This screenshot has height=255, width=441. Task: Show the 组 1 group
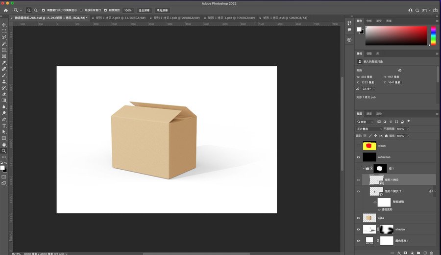pyautogui.click(x=358, y=168)
